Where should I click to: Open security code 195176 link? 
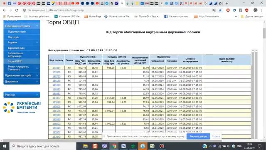[x=57, y=111]
